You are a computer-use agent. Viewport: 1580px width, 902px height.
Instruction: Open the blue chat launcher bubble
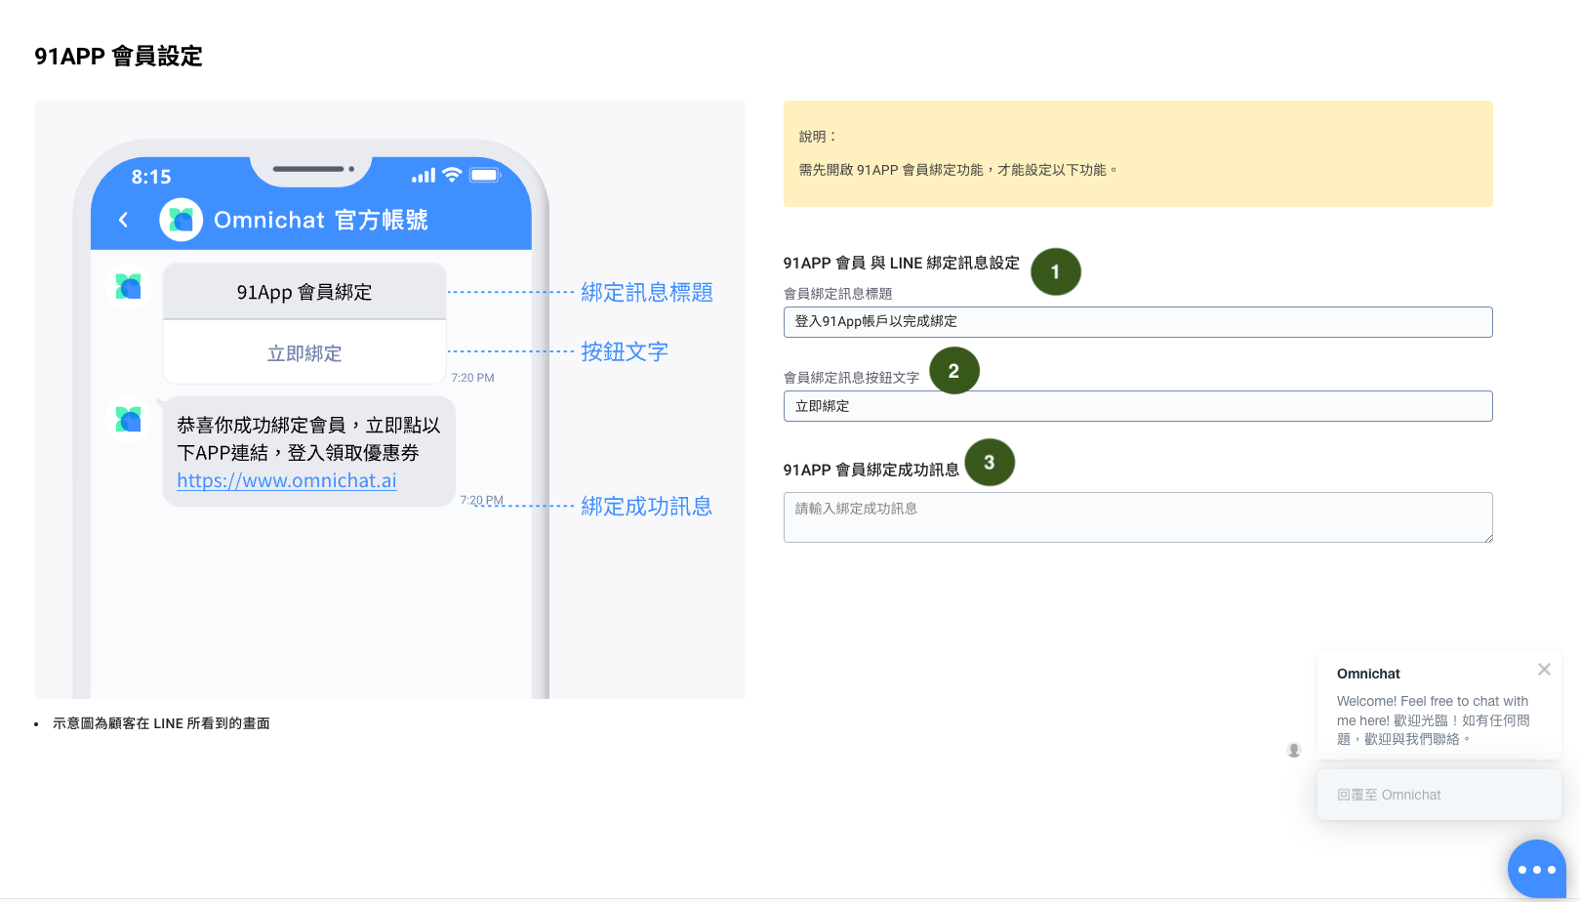point(1536,869)
